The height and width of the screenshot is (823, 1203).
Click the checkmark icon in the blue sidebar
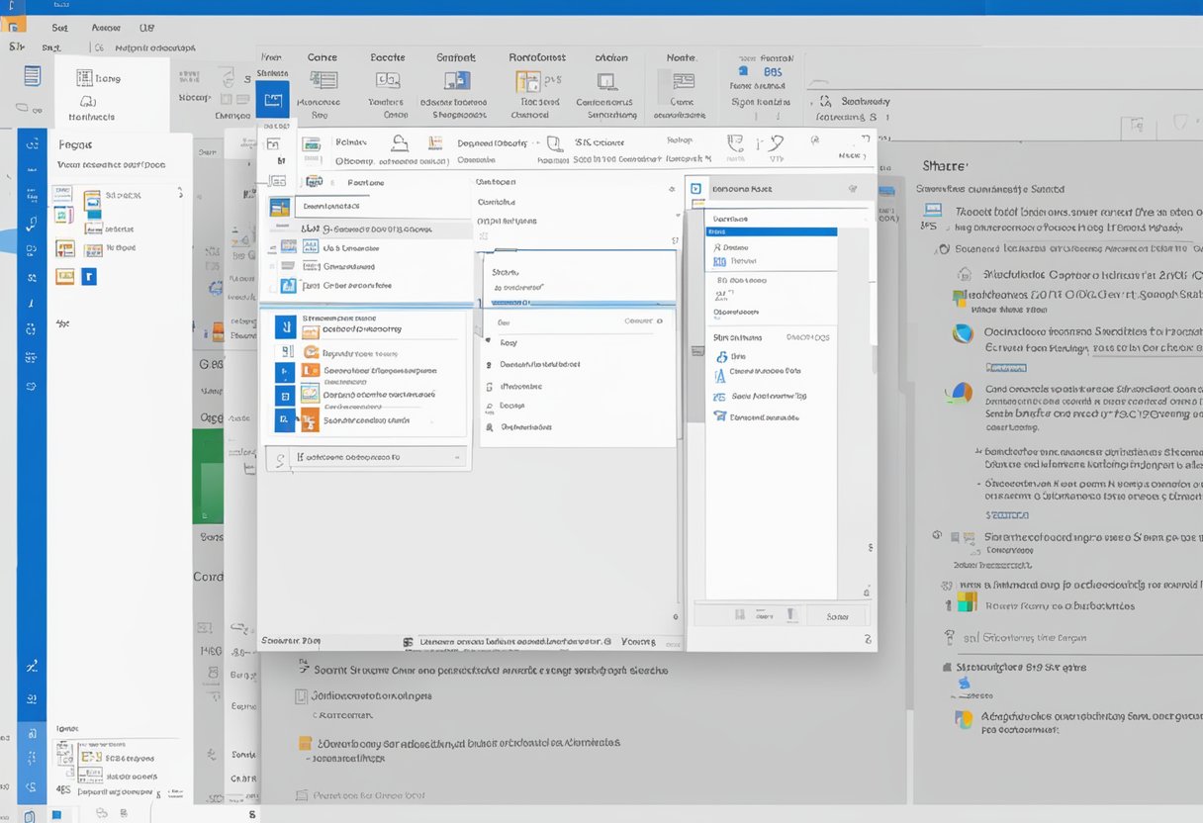(32, 224)
